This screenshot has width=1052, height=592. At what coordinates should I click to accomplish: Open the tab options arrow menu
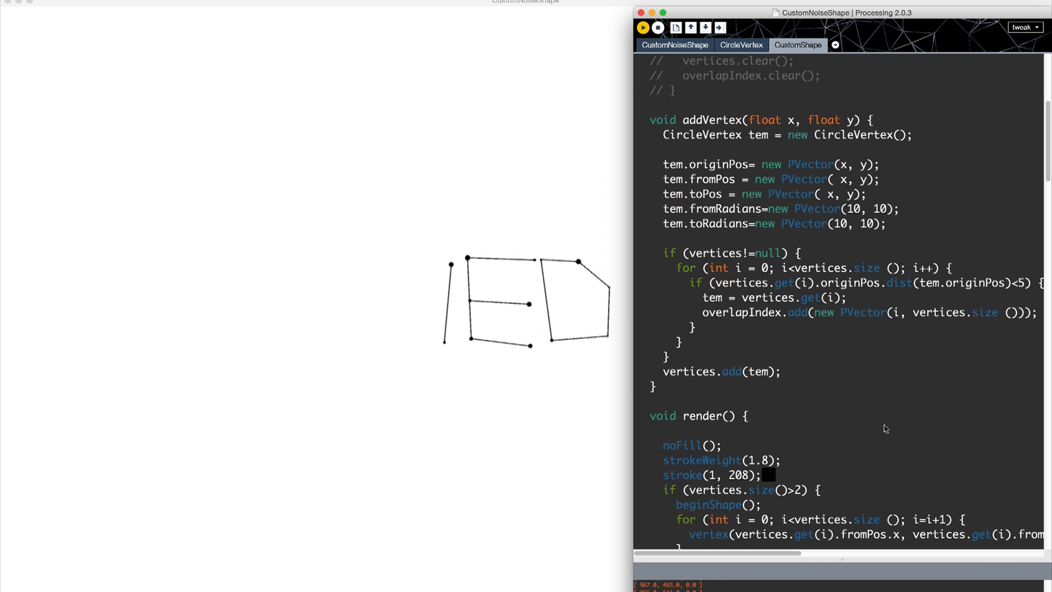click(835, 45)
